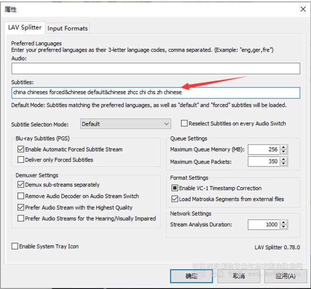311x289 pixels.
Task: Click the 确定 confirm button
Action: 191,276
